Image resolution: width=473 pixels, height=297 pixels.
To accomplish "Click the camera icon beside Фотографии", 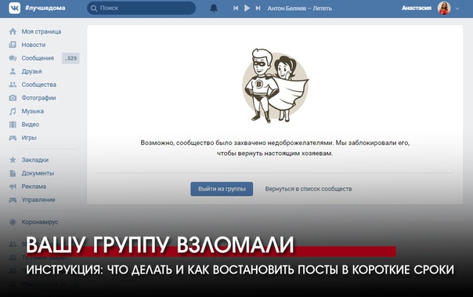I will [x=13, y=98].
